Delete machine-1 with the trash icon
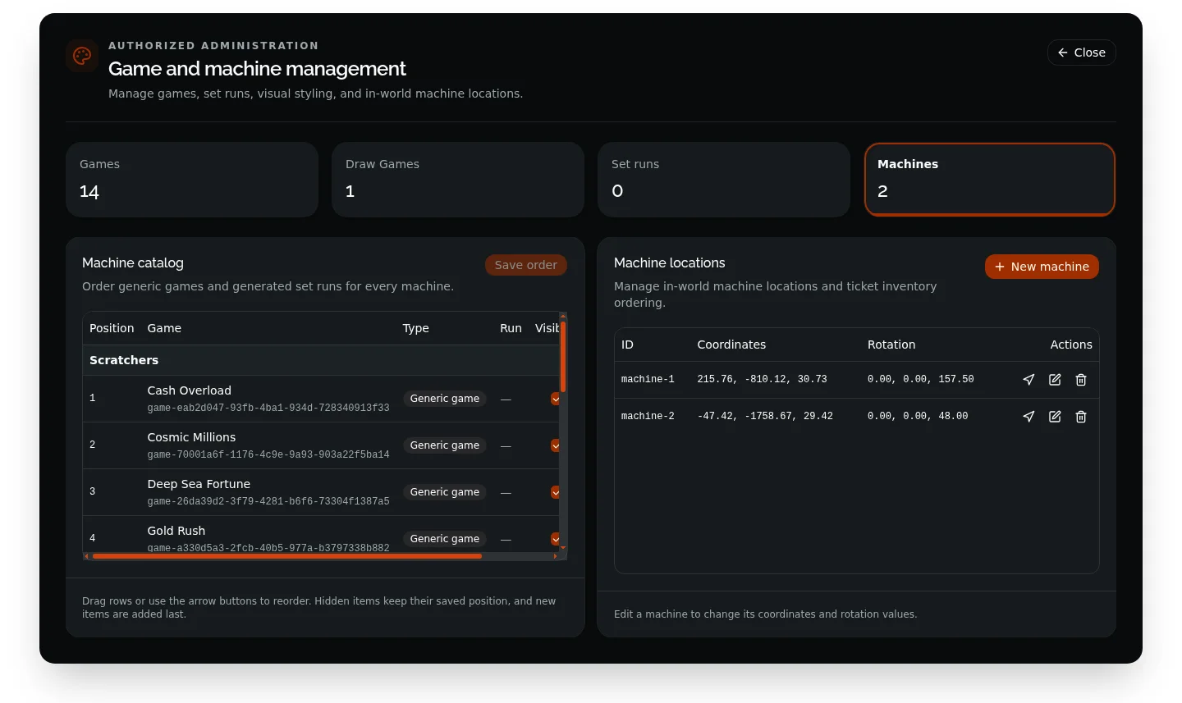1182x703 pixels. click(x=1081, y=380)
